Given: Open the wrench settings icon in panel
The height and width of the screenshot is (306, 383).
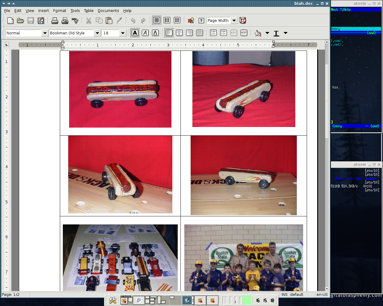Looking at the screenshot, I should (x=113, y=300).
